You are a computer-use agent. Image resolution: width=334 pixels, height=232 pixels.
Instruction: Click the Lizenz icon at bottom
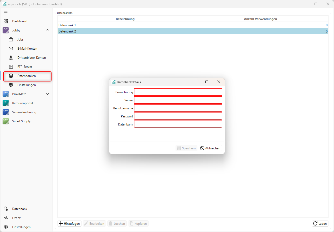click(6, 218)
